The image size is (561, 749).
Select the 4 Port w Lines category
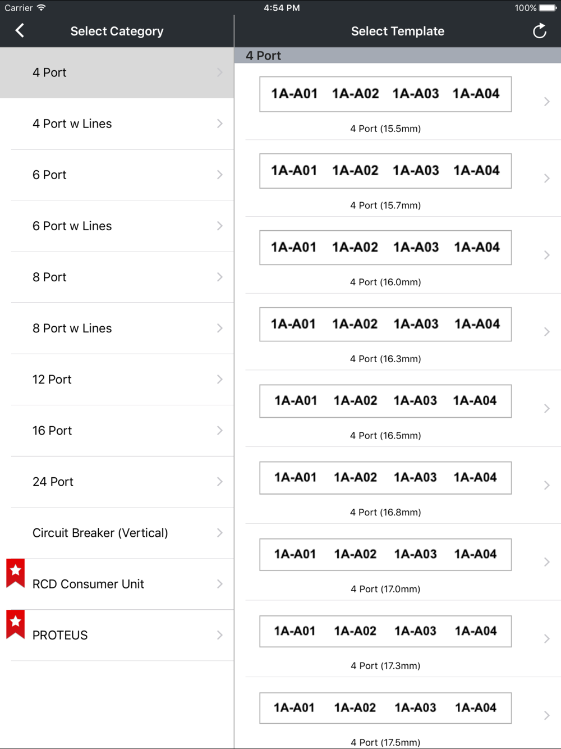click(x=117, y=124)
